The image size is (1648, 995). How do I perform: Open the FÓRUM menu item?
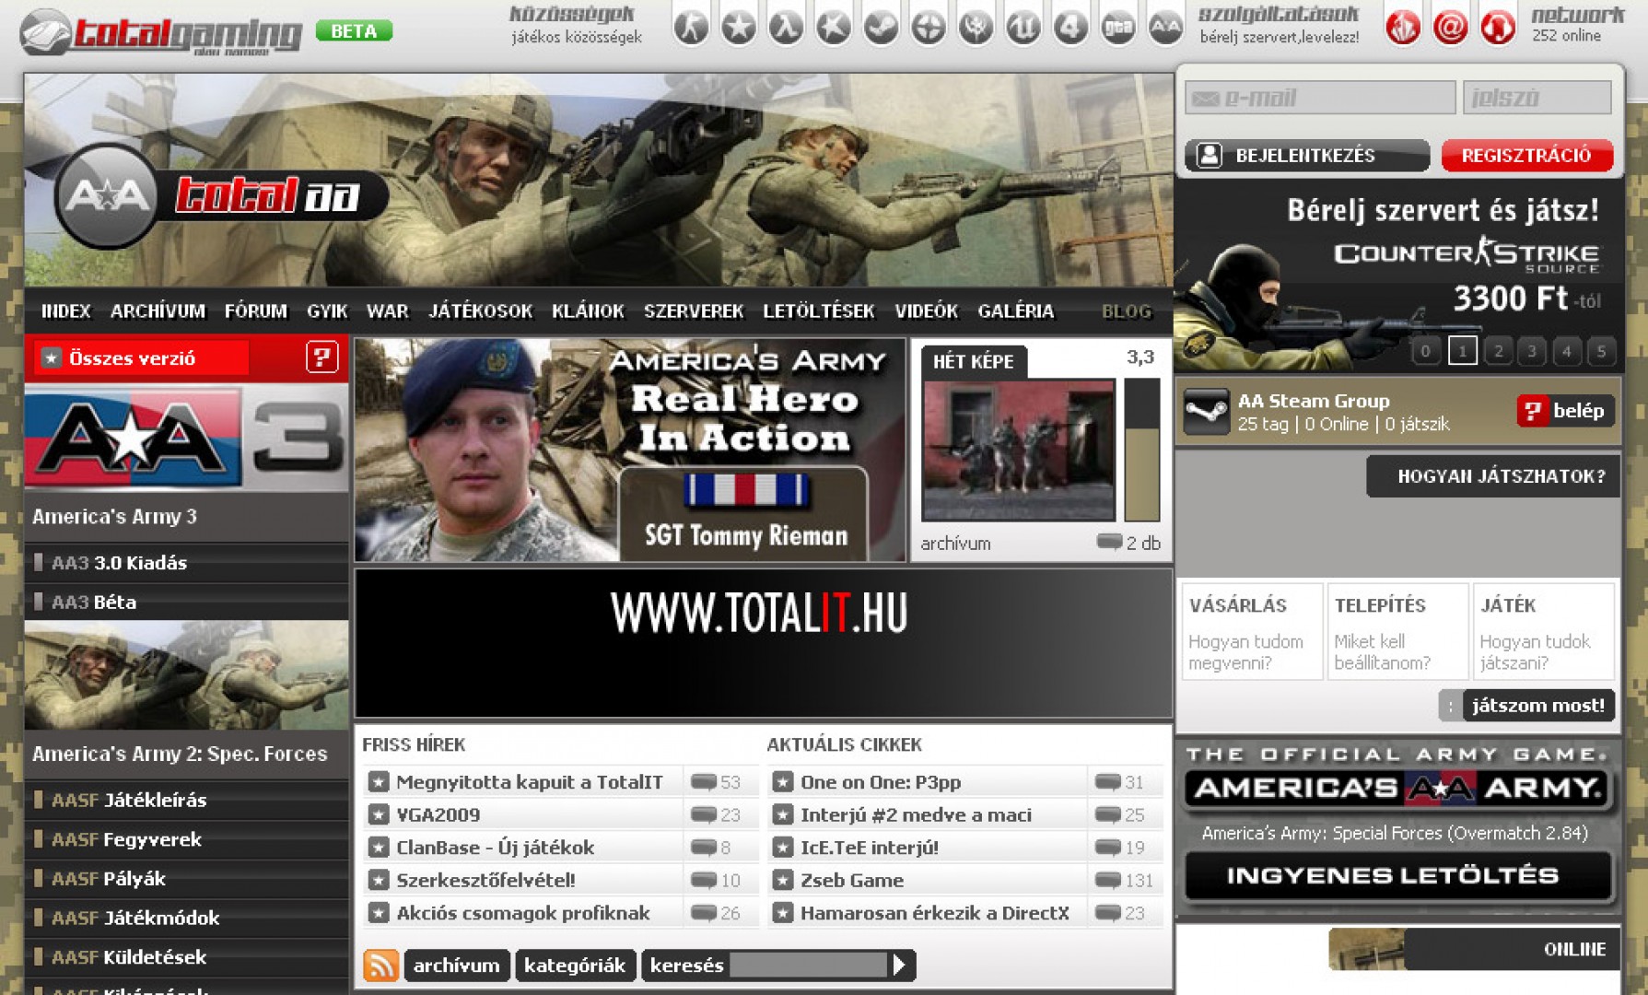pos(256,311)
